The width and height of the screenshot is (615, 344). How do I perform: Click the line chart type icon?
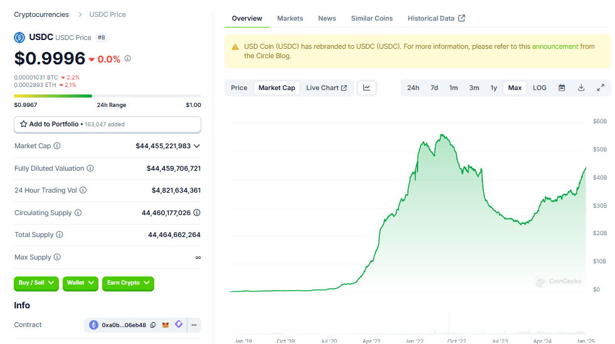pos(367,88)
